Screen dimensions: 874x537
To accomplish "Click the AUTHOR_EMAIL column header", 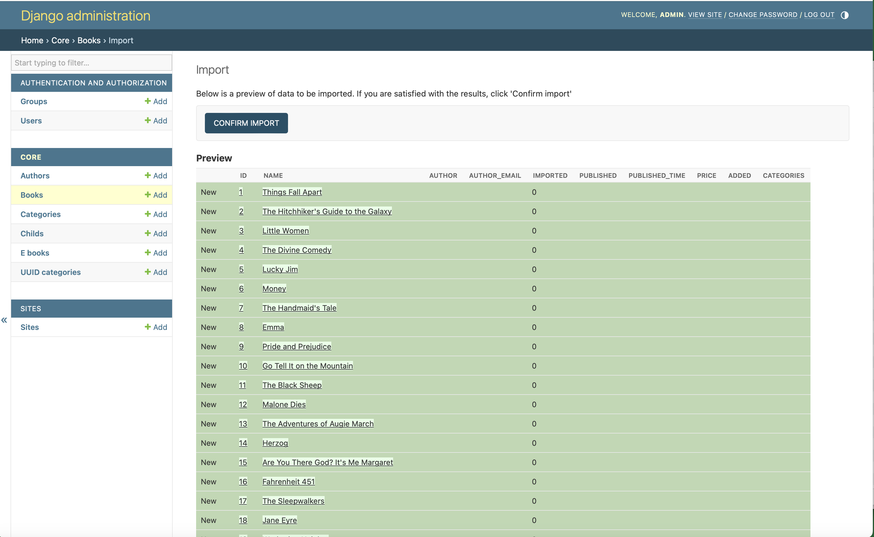I will pos(495,175).
